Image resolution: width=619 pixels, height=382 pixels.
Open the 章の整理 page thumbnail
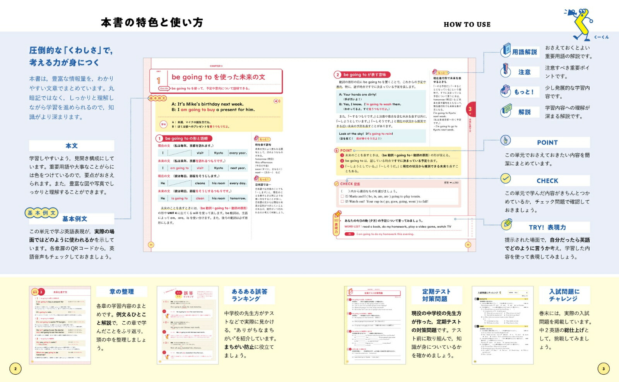[x=60, y=325]
